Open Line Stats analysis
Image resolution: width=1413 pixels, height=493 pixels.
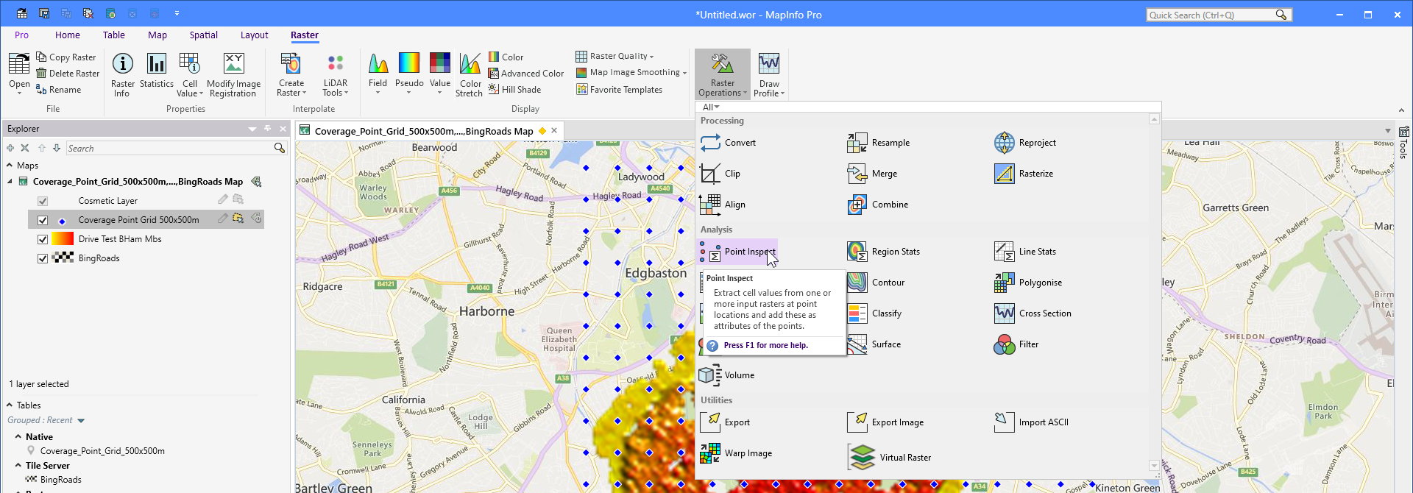(1025, 252)
